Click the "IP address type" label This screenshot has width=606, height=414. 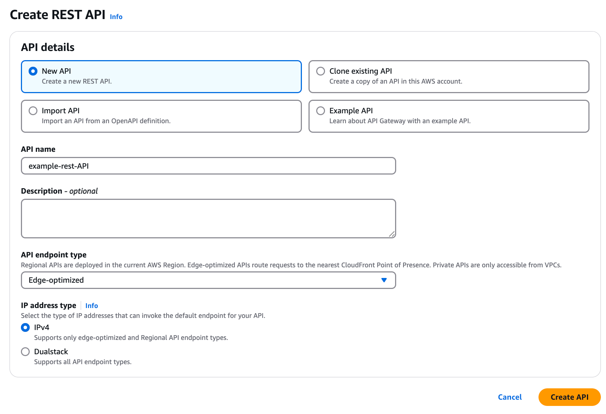pos(48,305)
